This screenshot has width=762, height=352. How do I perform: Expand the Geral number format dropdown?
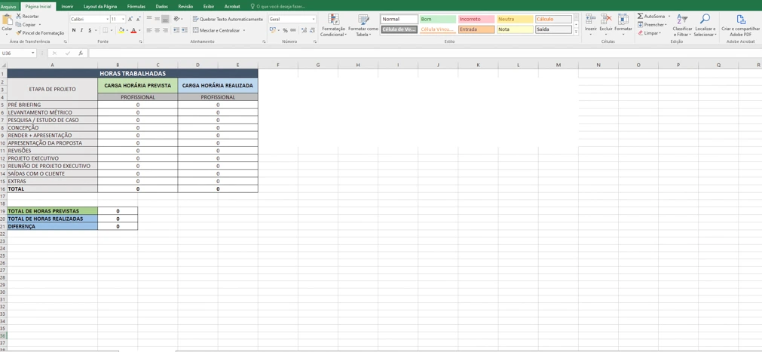pos(314,19)
